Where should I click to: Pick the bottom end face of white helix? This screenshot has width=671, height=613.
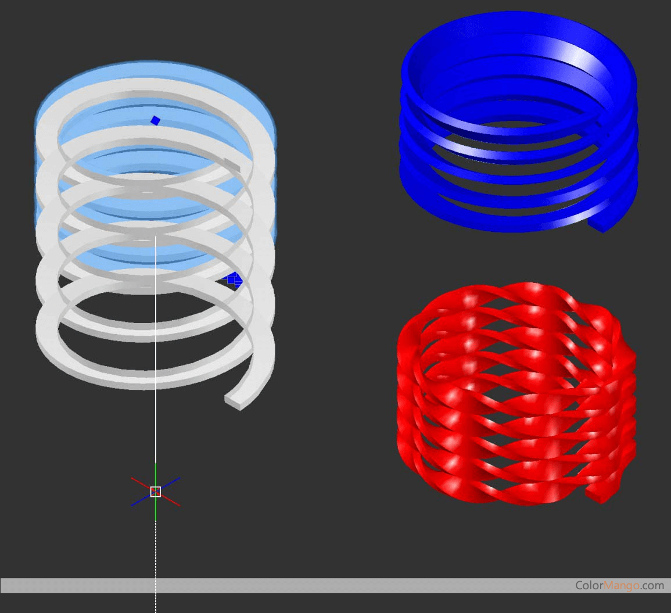pos(234,402)
